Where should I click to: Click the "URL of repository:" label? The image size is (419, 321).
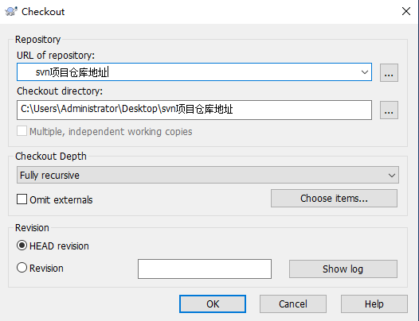(56, 55)
